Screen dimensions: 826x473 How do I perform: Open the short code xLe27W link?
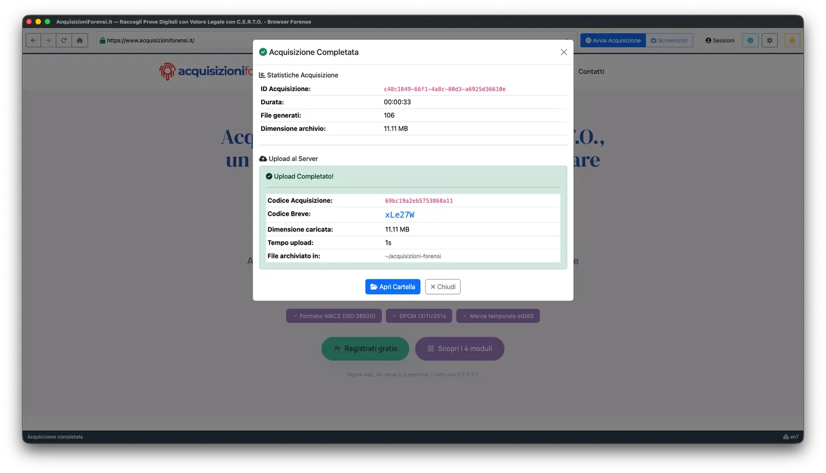400,215
